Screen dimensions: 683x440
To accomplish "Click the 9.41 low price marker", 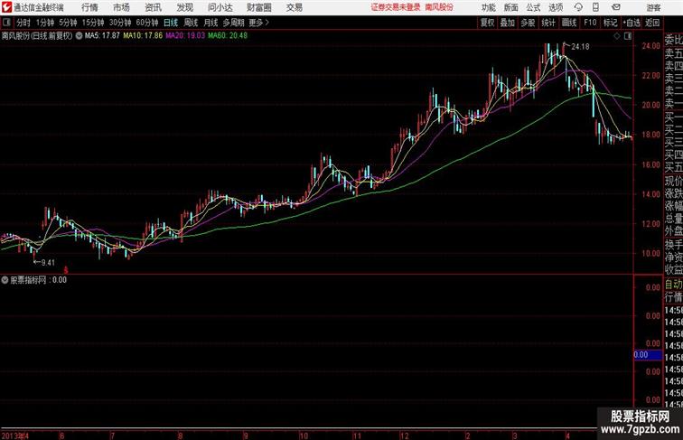I will pyautogui.click(x=48, y=263).
